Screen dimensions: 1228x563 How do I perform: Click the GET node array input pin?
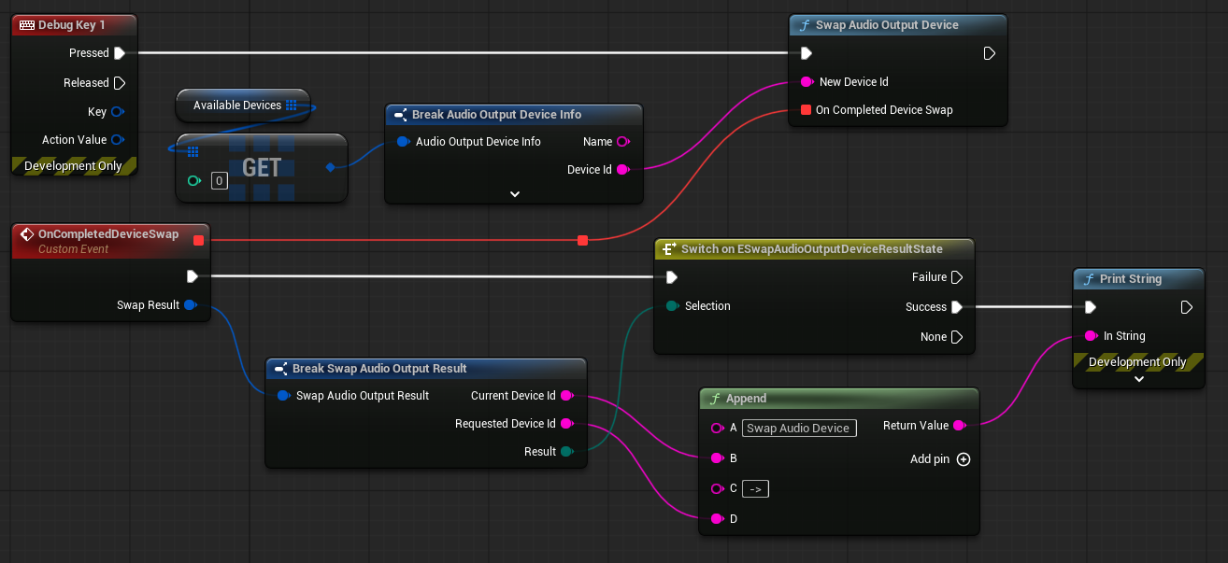[x=193, y=151]
